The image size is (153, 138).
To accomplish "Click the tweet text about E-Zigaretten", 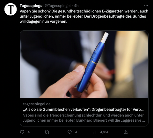I will pyautogui.click(x=84, y=16).
